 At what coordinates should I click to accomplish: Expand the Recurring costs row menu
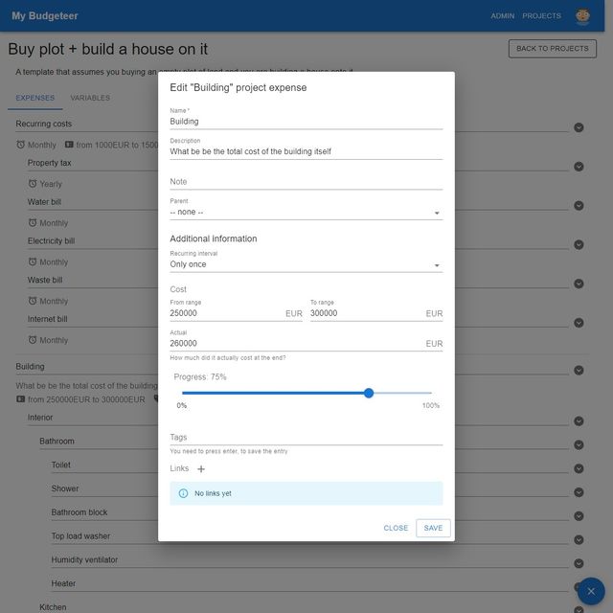pyautogui.click(x=579, y=127)
